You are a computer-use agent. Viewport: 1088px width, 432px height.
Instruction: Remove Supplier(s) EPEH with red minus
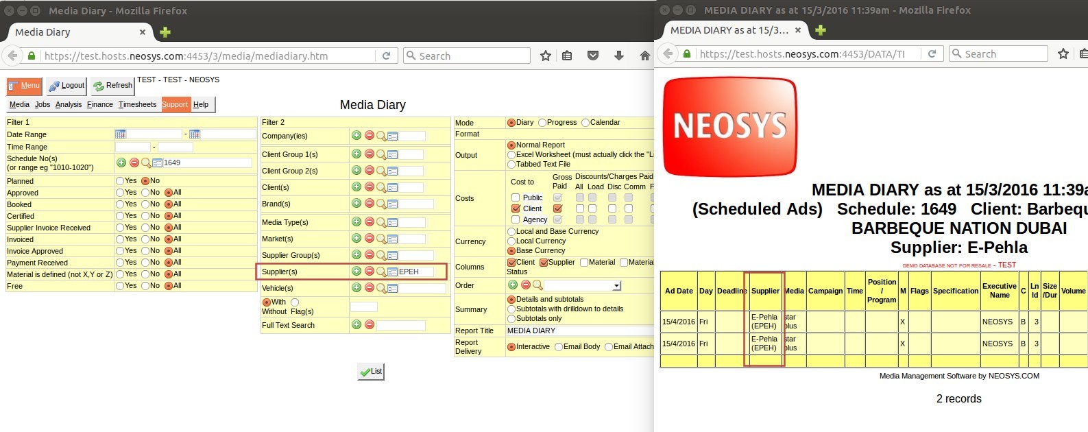(370, 271)
